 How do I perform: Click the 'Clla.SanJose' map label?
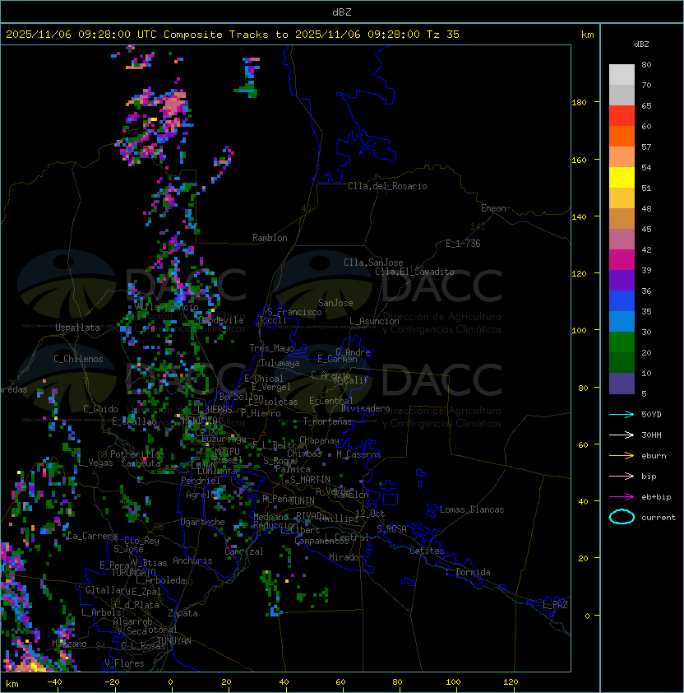tap(373, 263)
